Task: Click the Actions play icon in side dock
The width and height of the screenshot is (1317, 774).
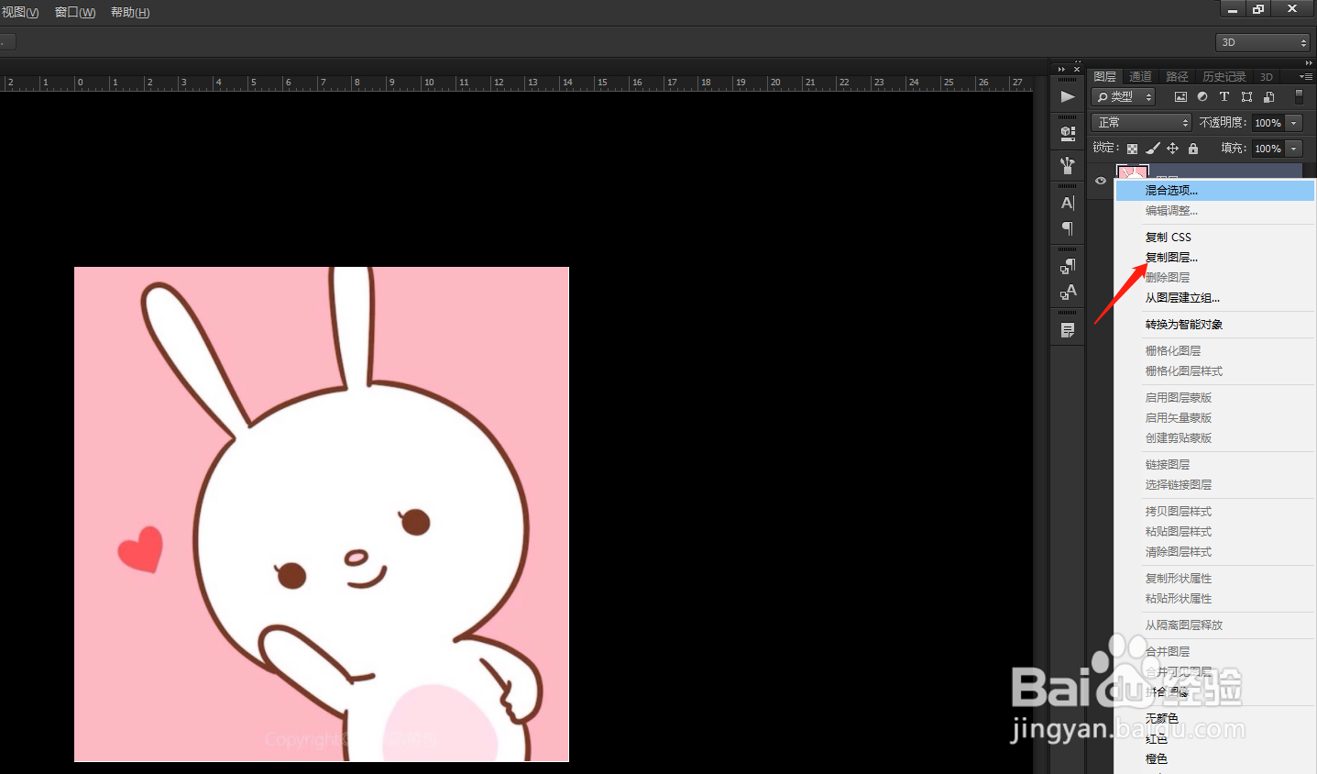Action: (x=1068, y=96)
